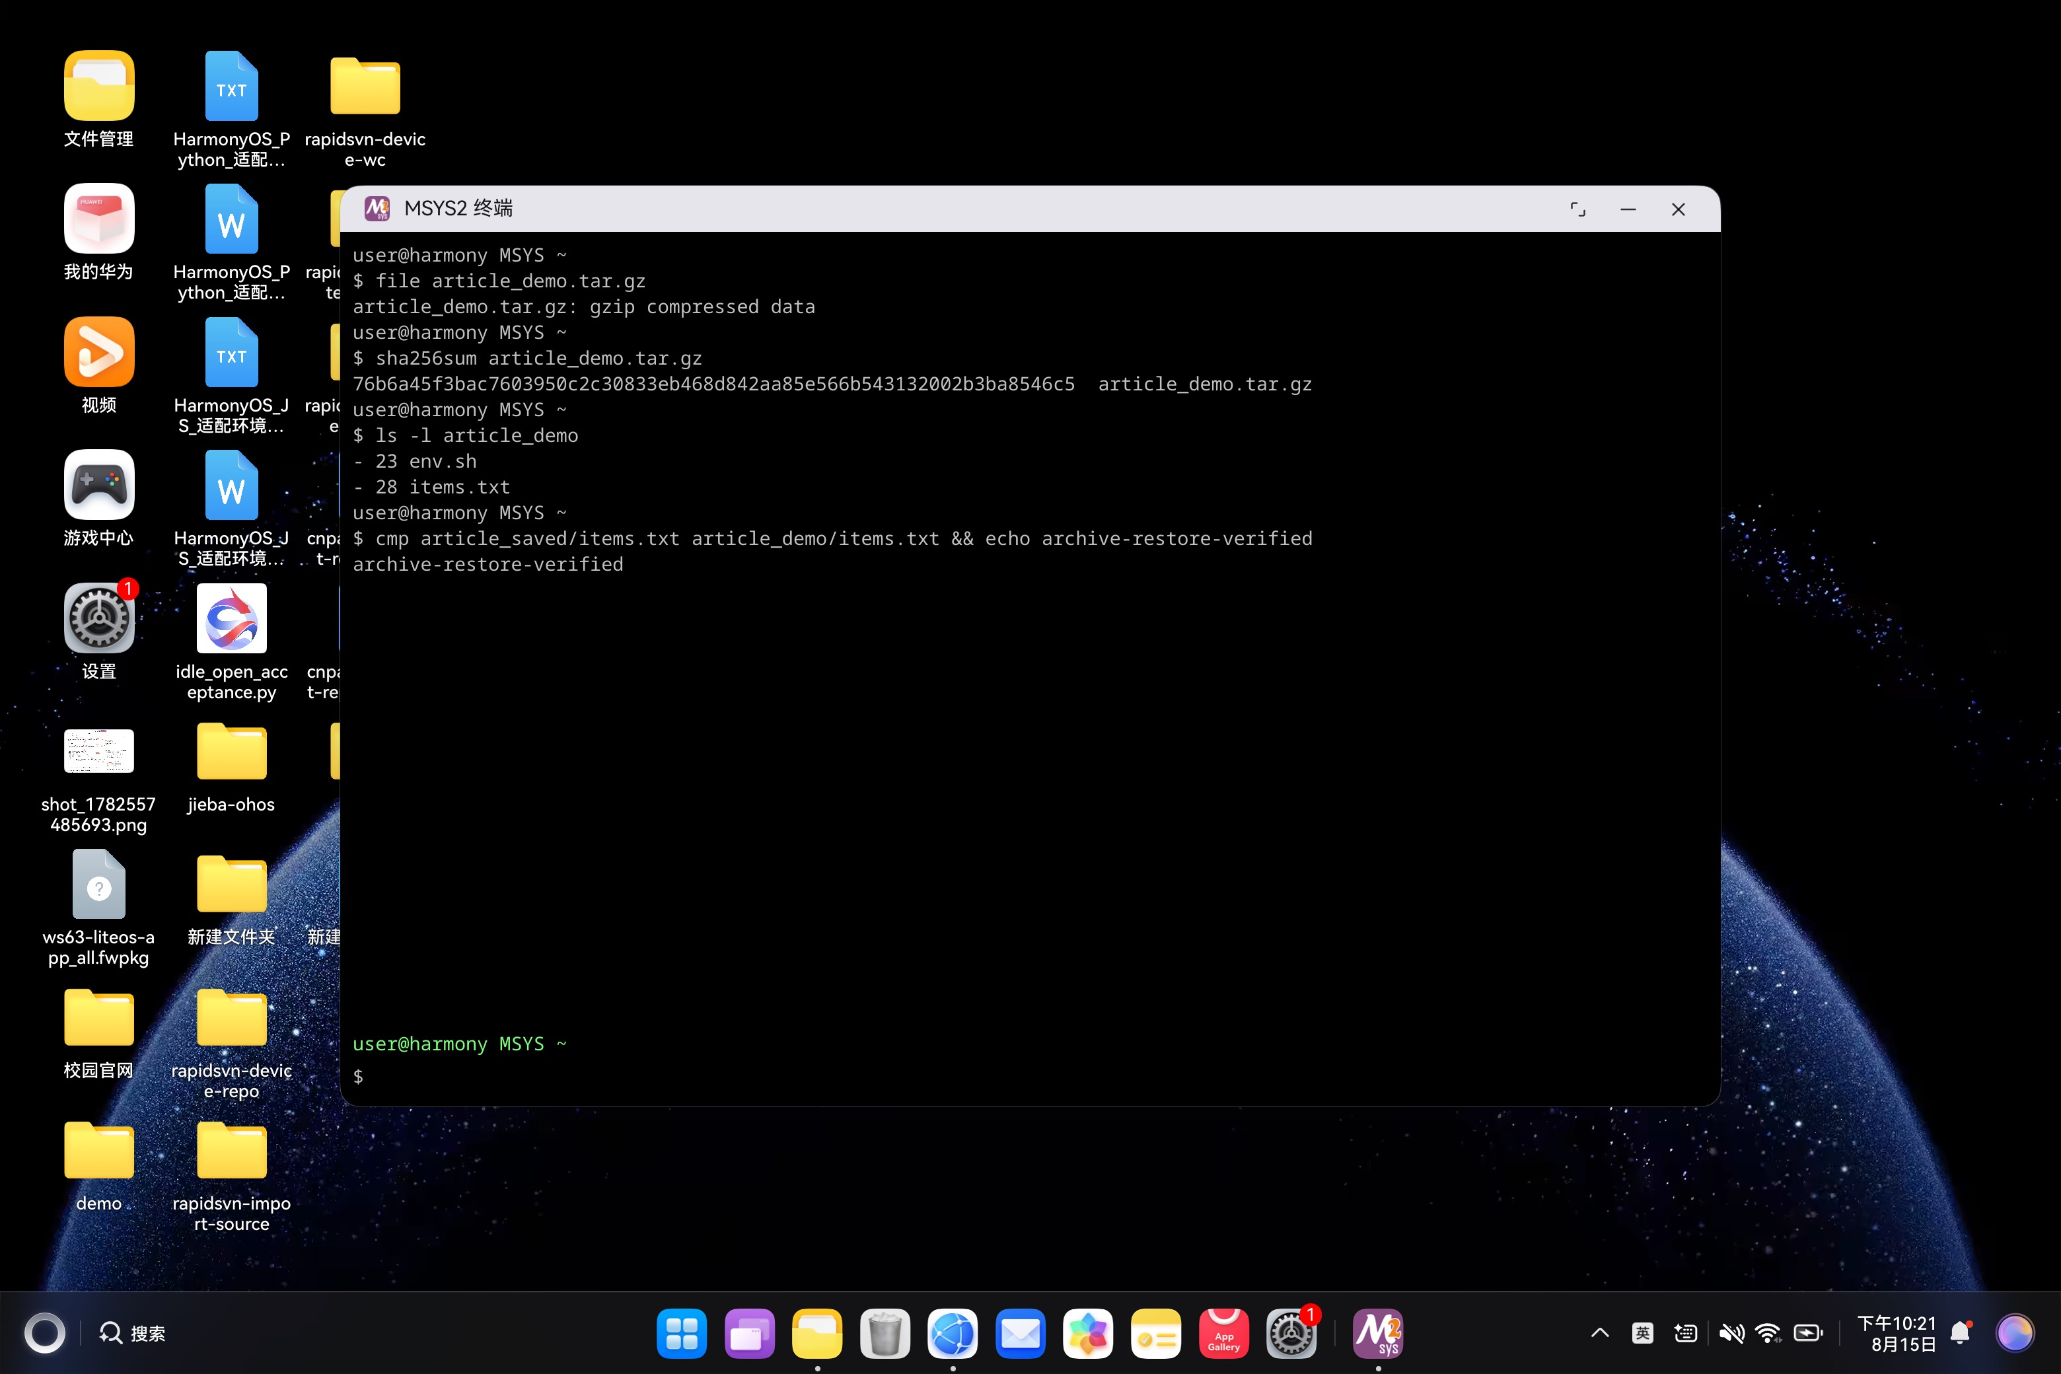Viewport: 2061px width, 1374px height.
Task: Click the terminal's bottom $ prompt line
Action: pyautogui.click(x=357, y=1076)
